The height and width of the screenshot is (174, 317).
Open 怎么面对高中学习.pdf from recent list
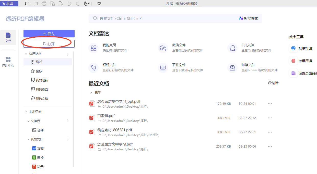115,144
